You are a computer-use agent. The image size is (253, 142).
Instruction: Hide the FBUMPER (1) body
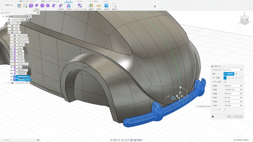(11, 70)
